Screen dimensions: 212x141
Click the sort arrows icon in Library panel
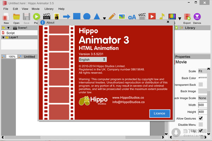click(181, 28)
